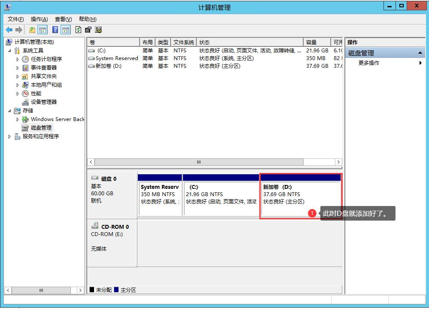429x309 pixels.
Task: Expand the 服务和应用程序 tree node
Action: [10, 136]
